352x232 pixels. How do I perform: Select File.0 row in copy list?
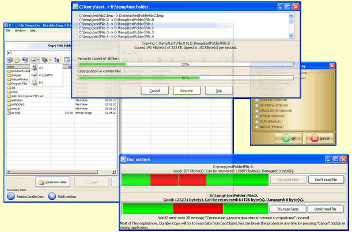point(116,20)
